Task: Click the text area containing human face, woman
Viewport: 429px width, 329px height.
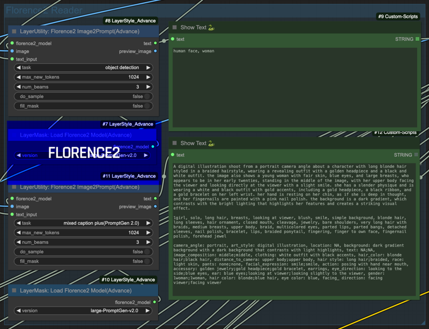Action: tap(295, 87)
